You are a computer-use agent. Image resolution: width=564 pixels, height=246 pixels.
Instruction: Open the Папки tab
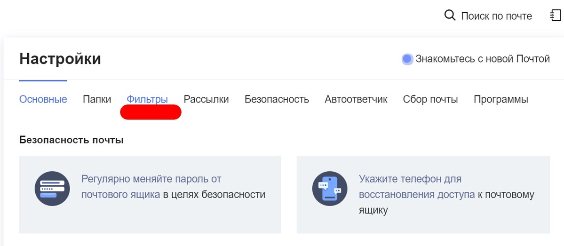coord(97,99)
